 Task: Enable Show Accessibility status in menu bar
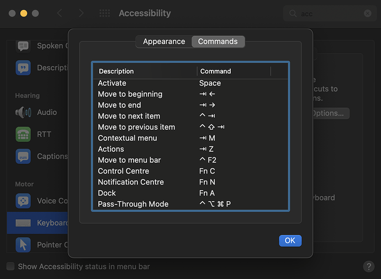click(10, 266)
